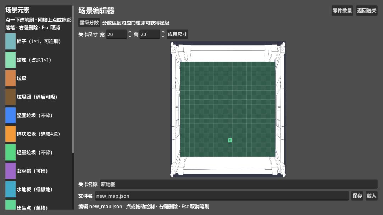Viewport: 383px width, 215px height.
Task: Click 返回选关 to return to level select
Action: coord(367,11)
